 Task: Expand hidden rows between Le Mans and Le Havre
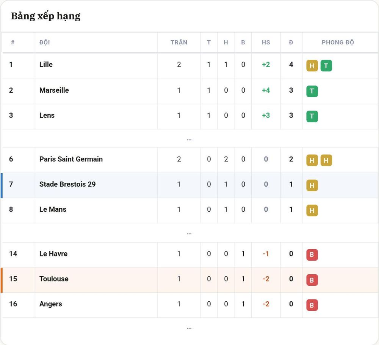[189, 234]
